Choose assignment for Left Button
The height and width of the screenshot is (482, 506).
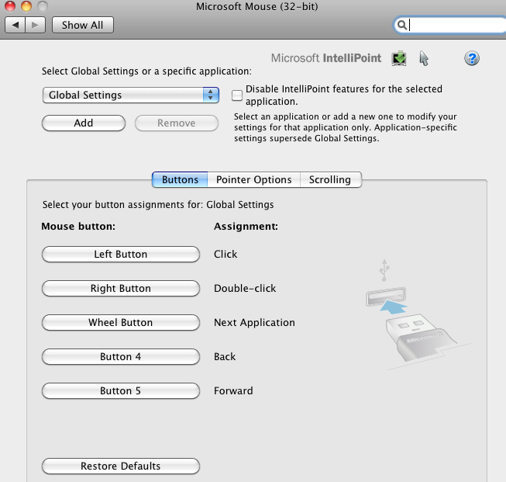[121, 254]
